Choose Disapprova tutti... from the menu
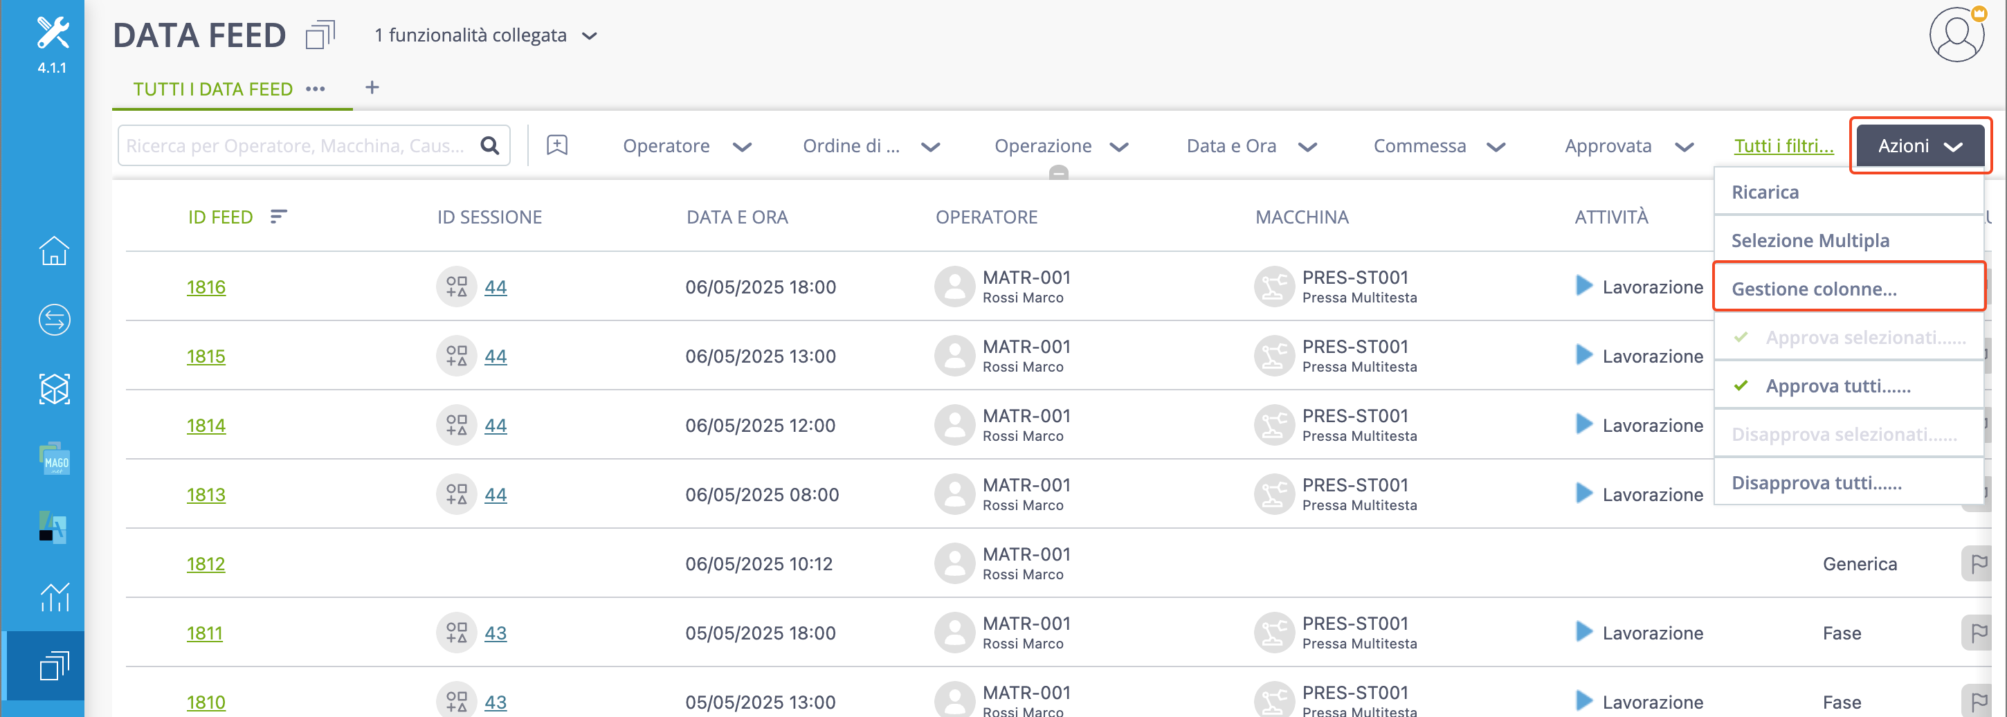Viewport: 2007px width, 717px height. coord(1848,482)
